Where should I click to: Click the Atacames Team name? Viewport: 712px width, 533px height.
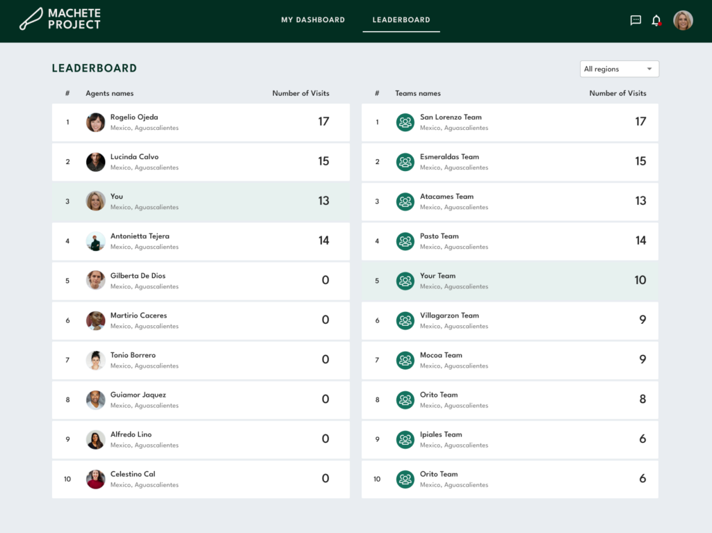pyautogui.click(x=446, y=197)
